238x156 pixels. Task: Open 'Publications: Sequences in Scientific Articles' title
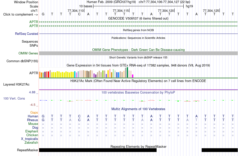138,38
